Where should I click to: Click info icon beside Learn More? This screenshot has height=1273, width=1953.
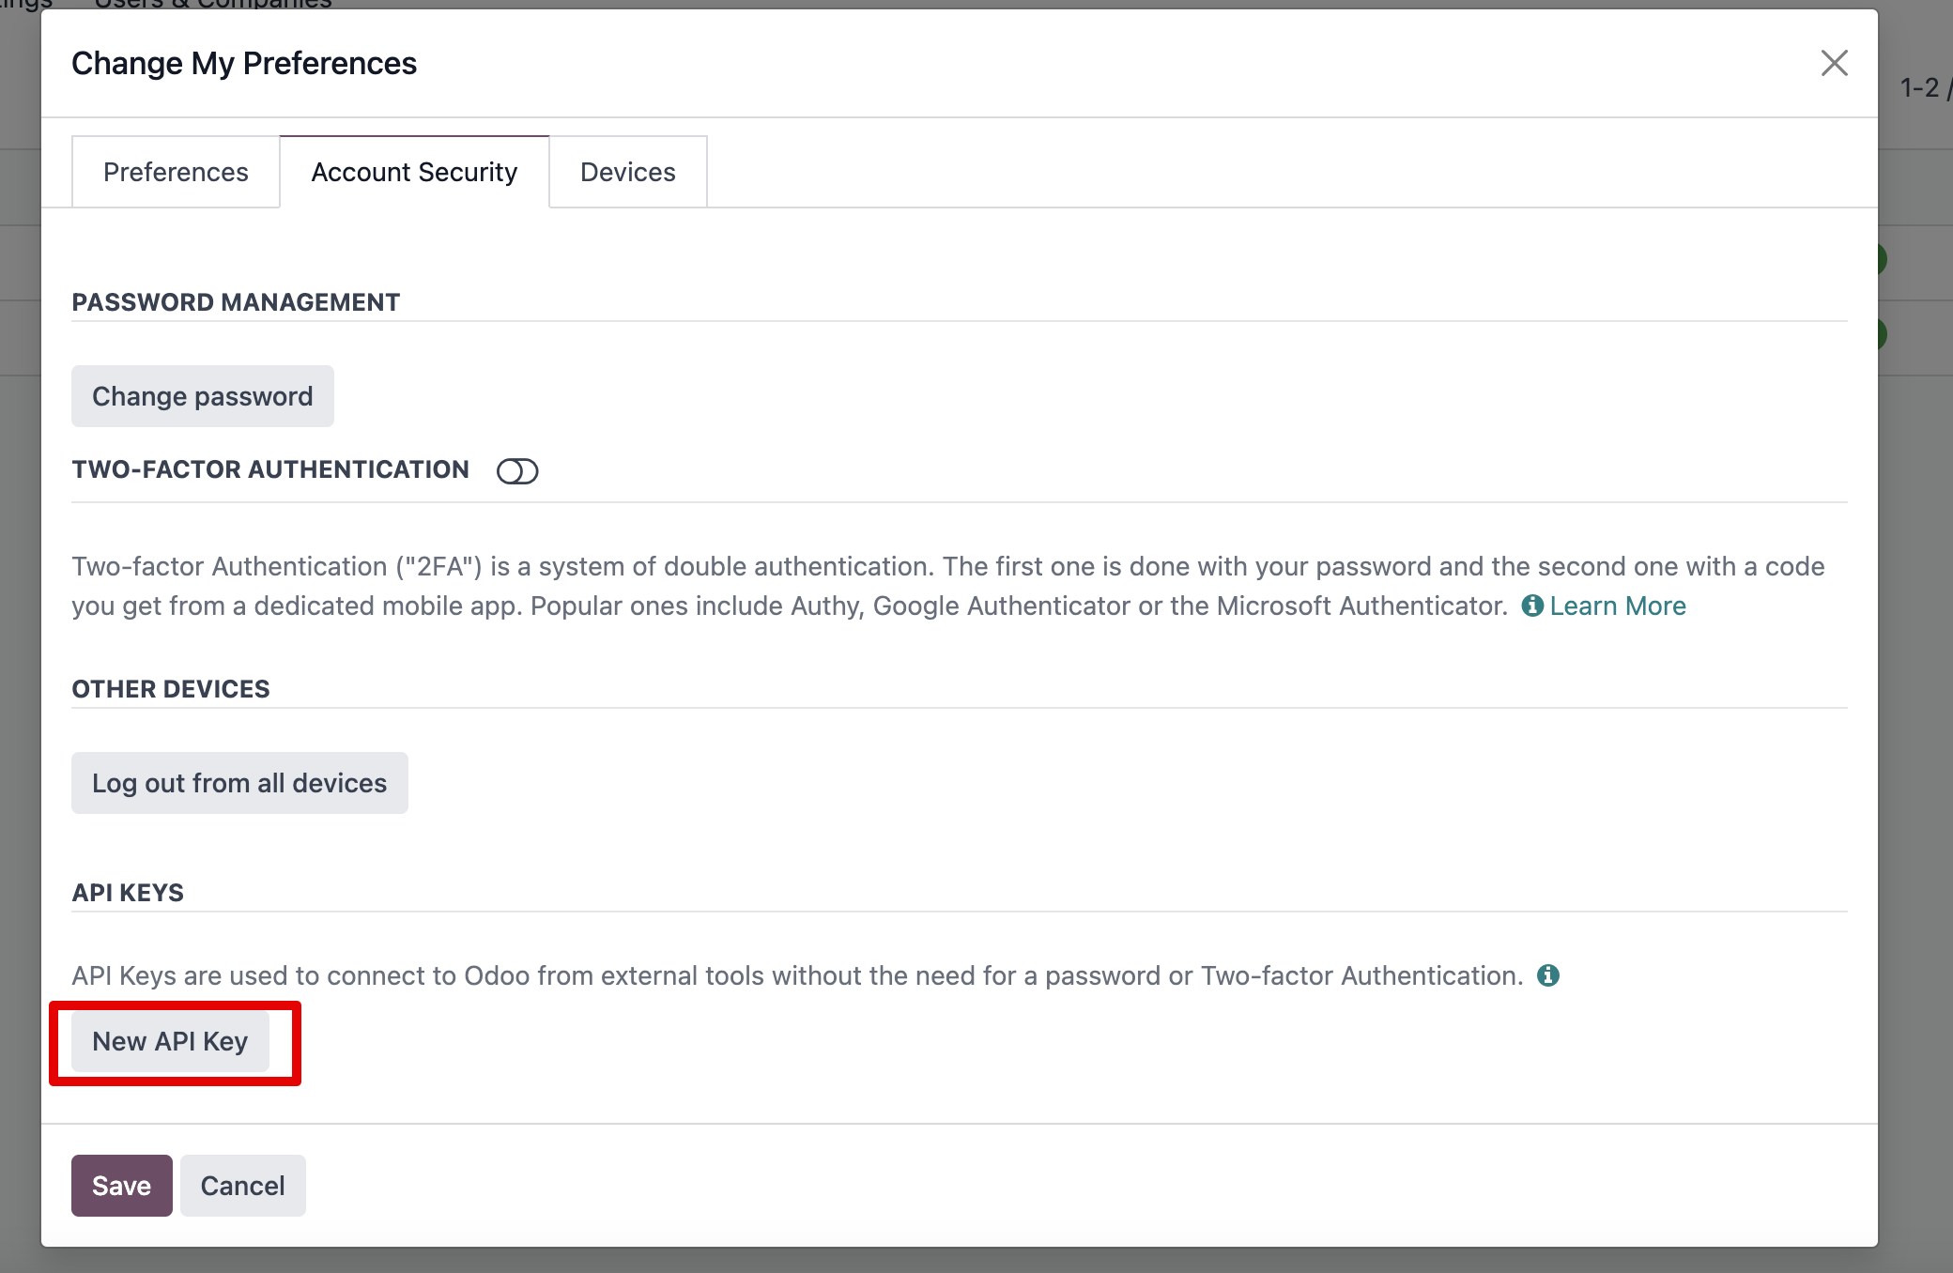(x=1532, y=606)
